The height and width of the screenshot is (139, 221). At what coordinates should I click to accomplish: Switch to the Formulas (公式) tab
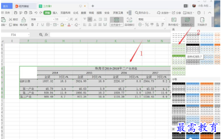pyautogui.click(x=76, y=13)
